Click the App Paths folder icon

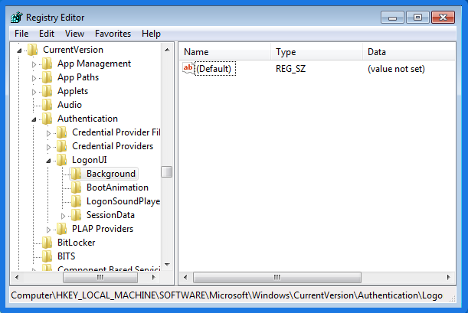click(47, 77)
